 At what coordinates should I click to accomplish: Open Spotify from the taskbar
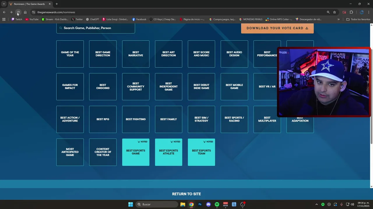(217, 204)
